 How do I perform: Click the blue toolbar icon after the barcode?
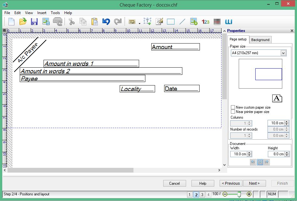(x=229, y=22)
